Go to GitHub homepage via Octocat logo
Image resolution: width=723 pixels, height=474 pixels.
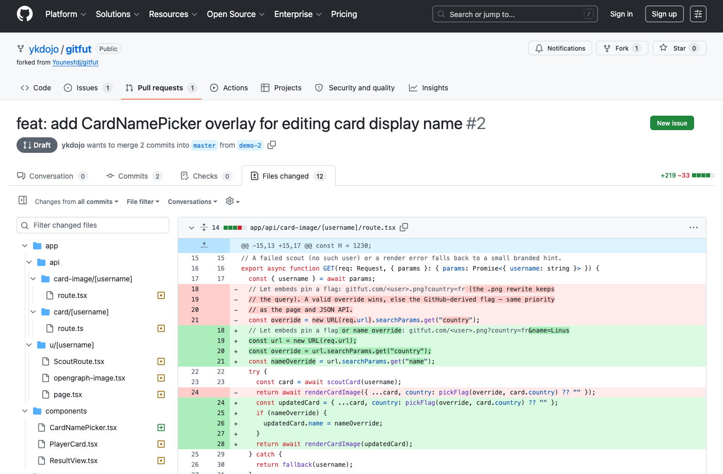(x=25, y=14)
